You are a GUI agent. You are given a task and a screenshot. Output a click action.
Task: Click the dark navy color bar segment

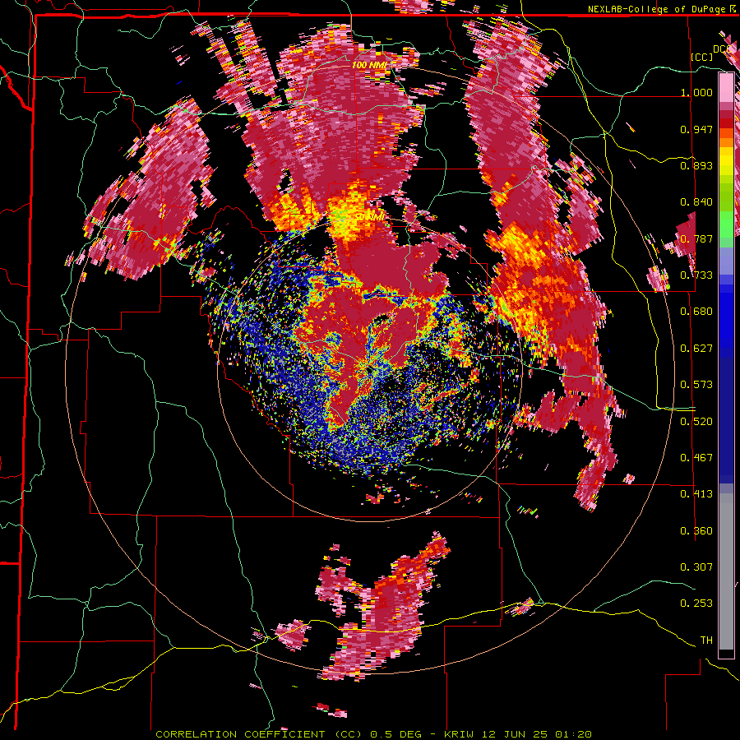click(x=726, y=415)
